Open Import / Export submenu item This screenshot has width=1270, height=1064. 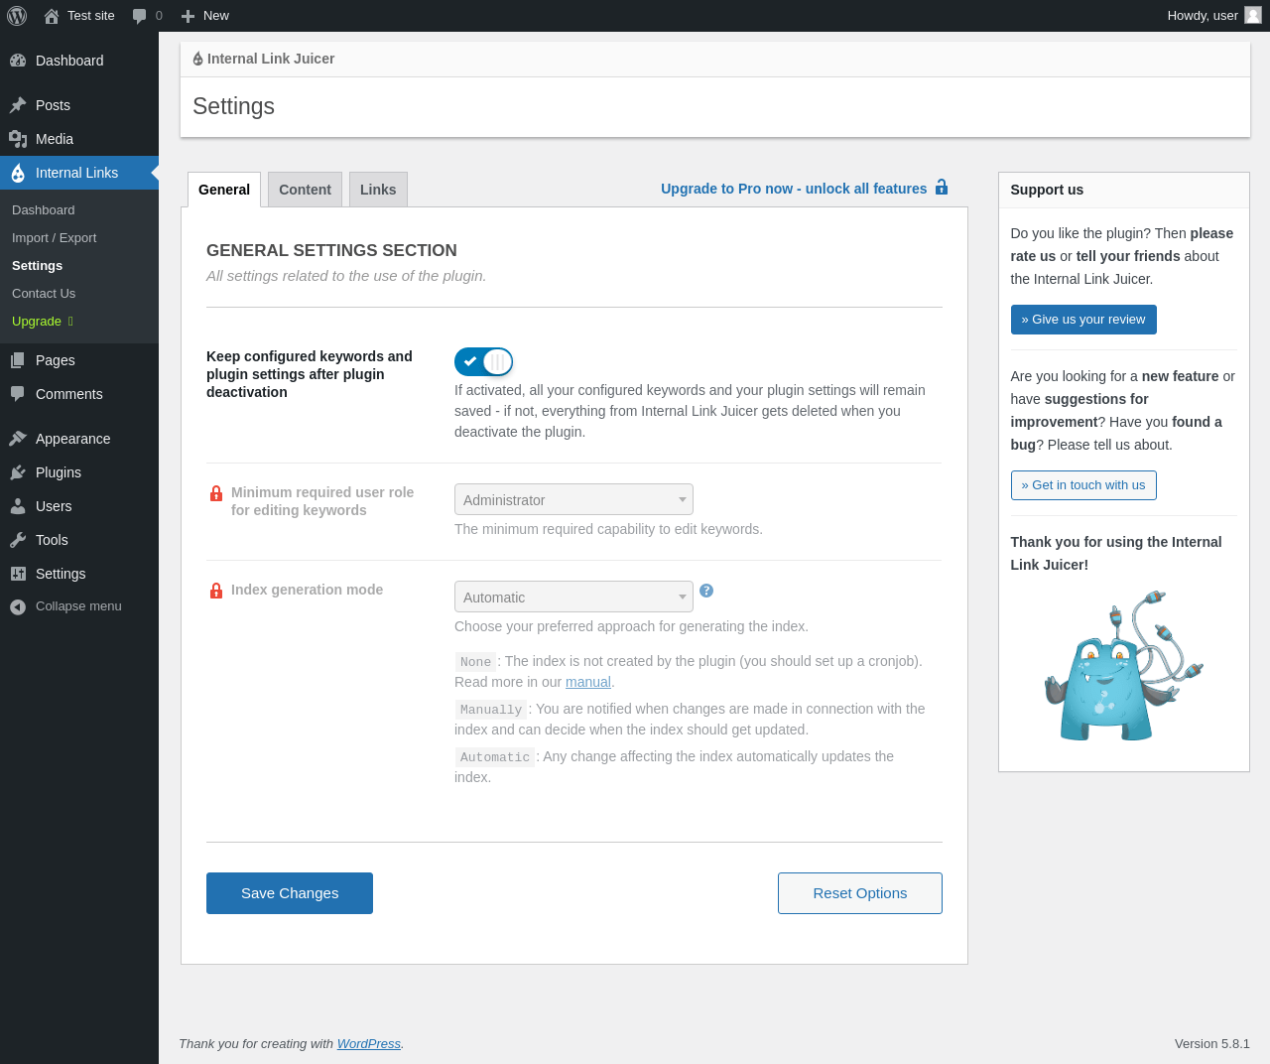(x=55, y=238)
